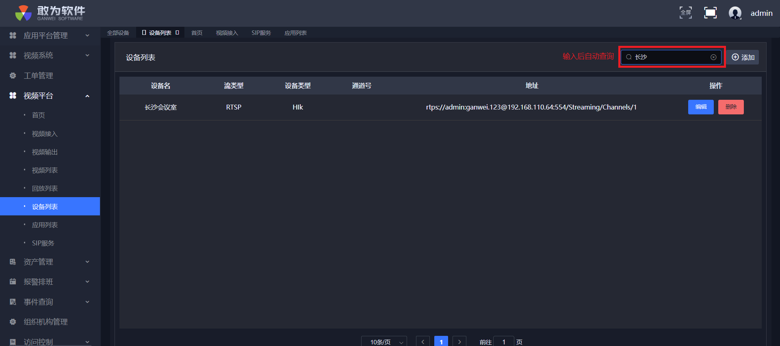Switch to the 应用列表 tab
Viewport: 780px width, 346px height.
tap(296, 33)
